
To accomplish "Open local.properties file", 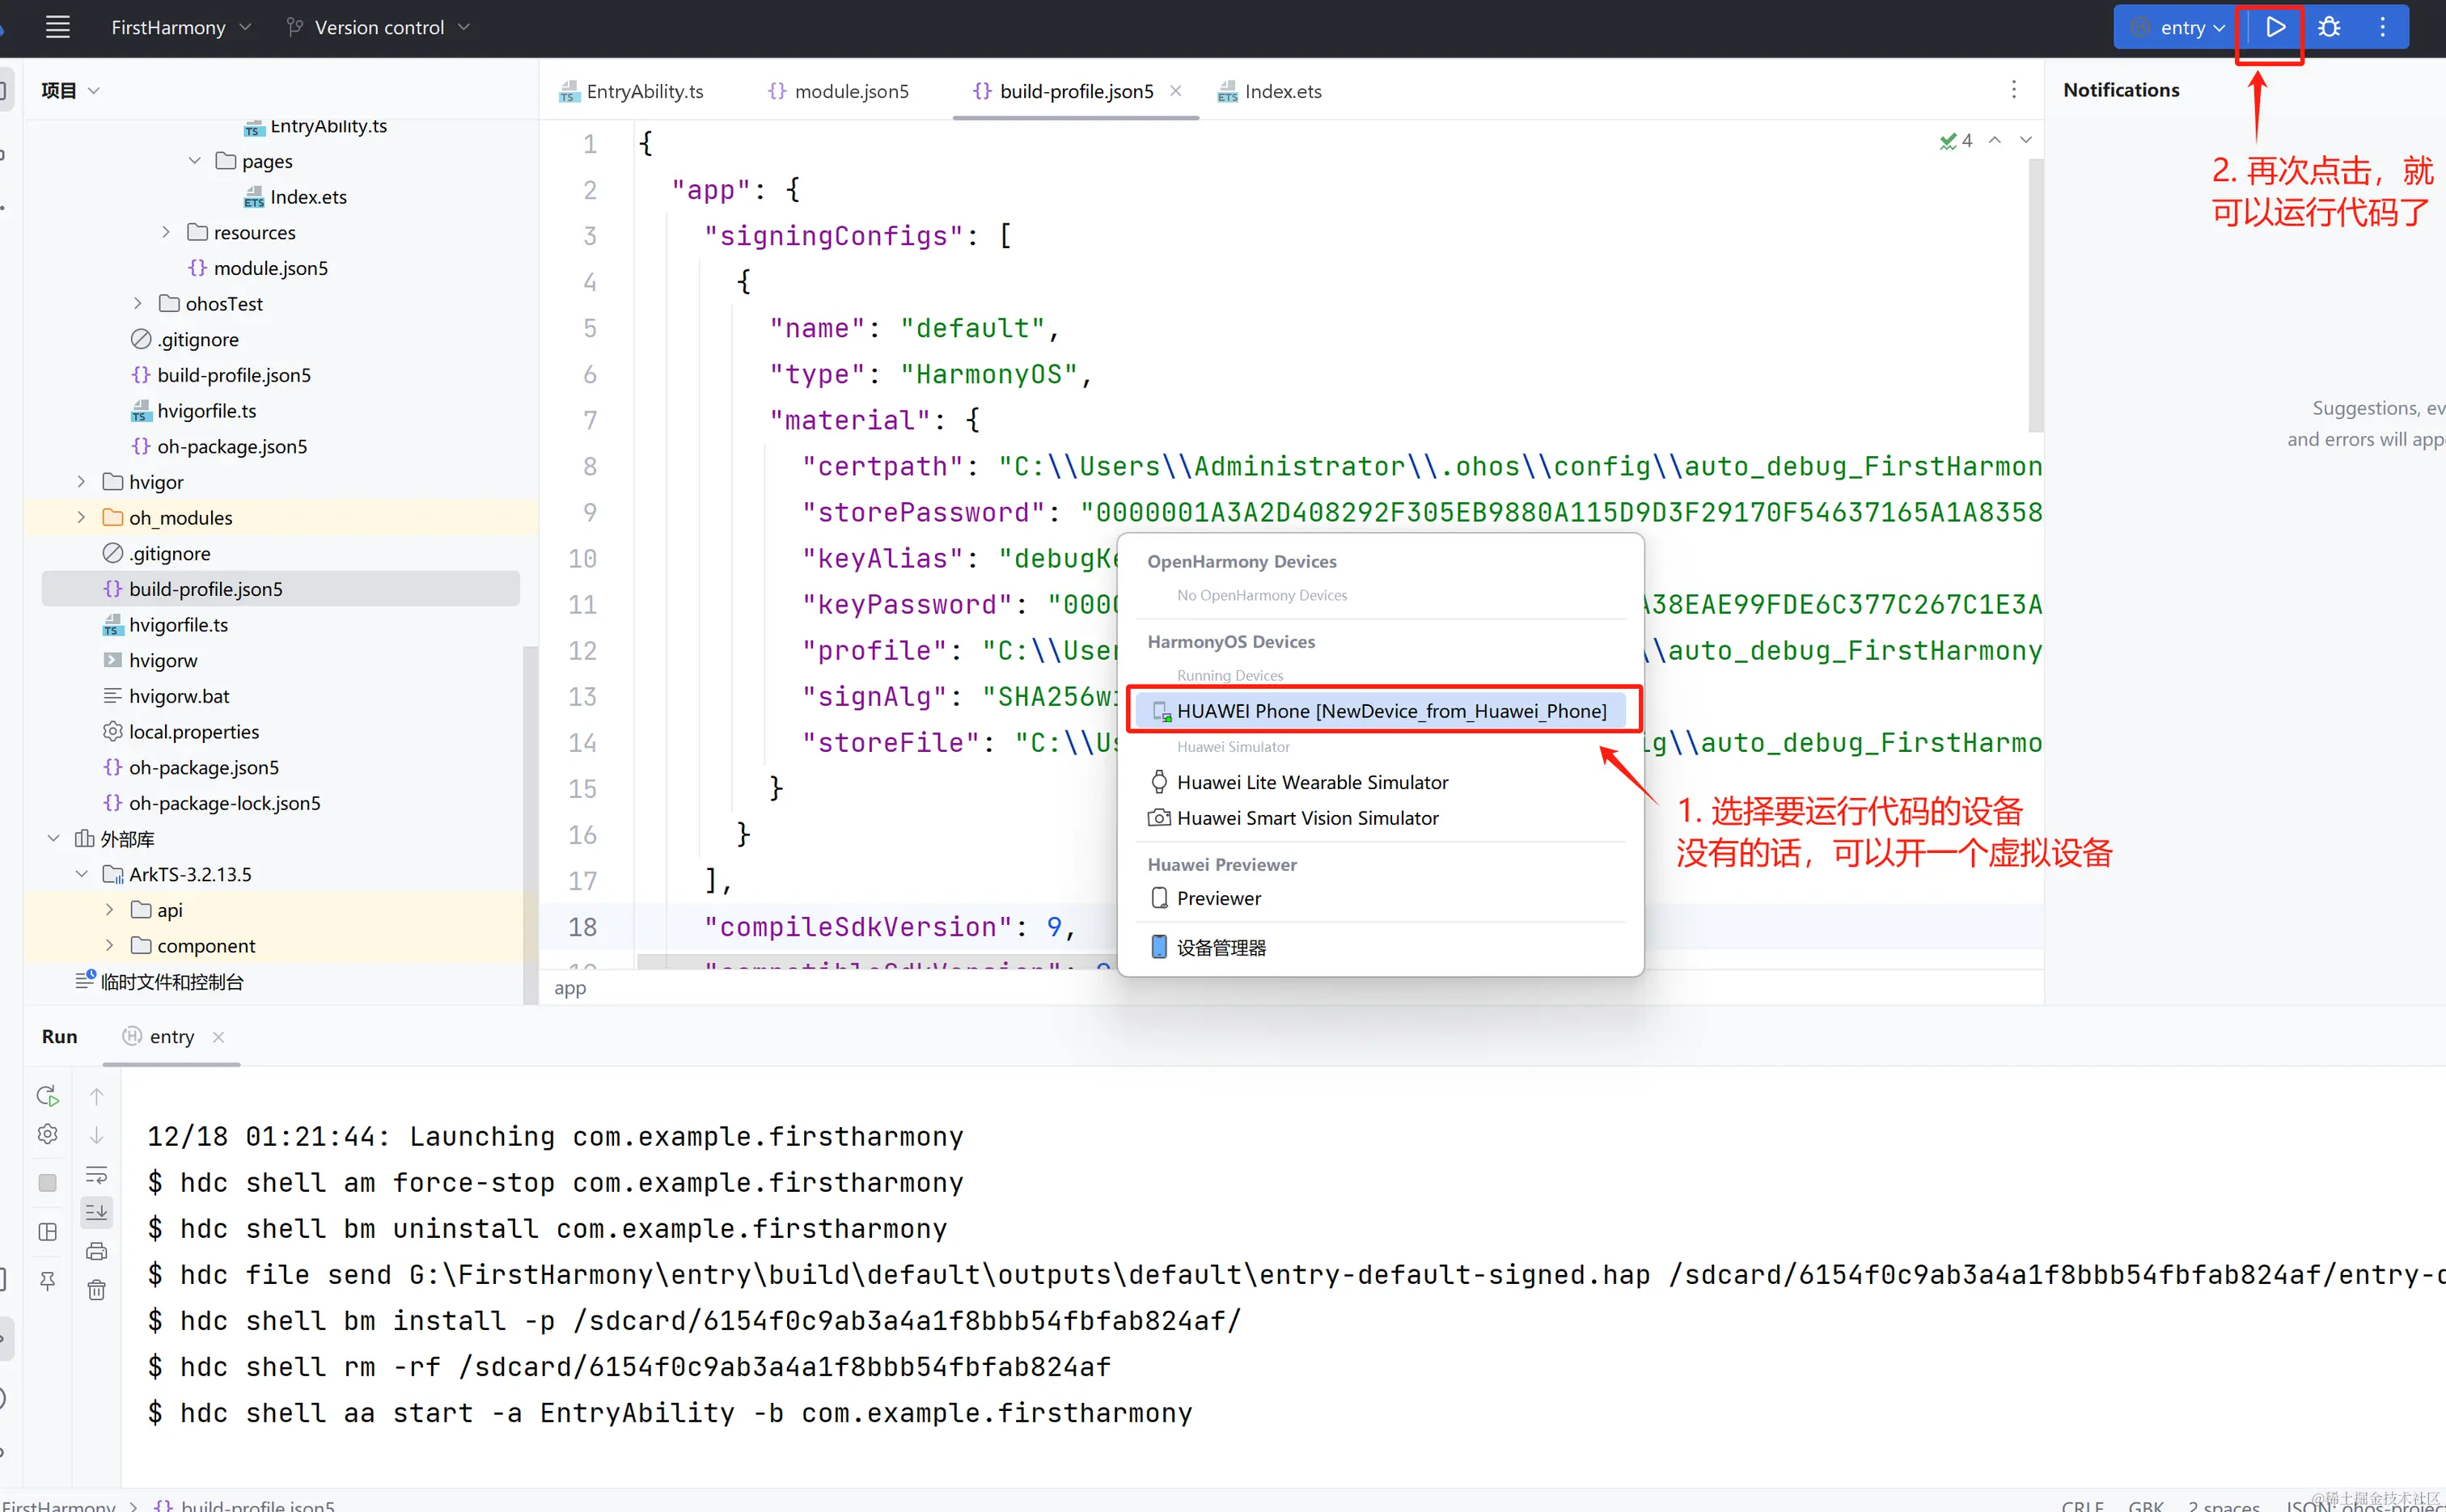I will click(181, 732).
